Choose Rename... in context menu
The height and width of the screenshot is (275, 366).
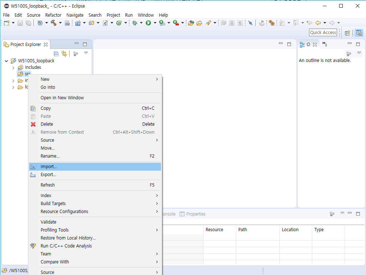[95, 156]
